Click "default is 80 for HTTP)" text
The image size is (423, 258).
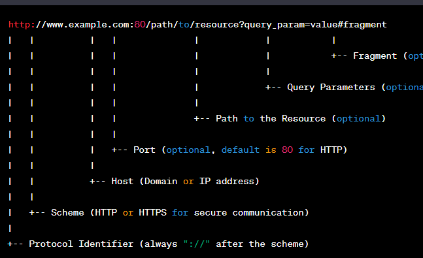click(284, 150)
